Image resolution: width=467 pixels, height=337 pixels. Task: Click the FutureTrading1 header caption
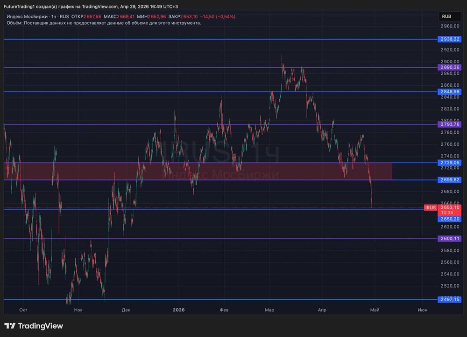pyautogui.click(x=91, y=7)
